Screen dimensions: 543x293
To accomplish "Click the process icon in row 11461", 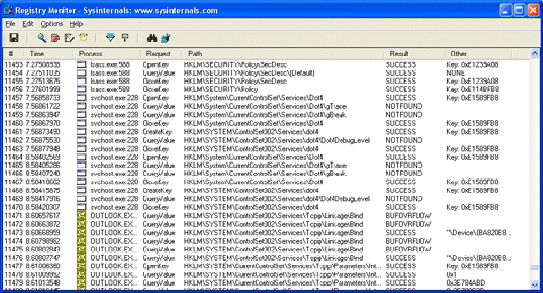I will tap(82, 132).
